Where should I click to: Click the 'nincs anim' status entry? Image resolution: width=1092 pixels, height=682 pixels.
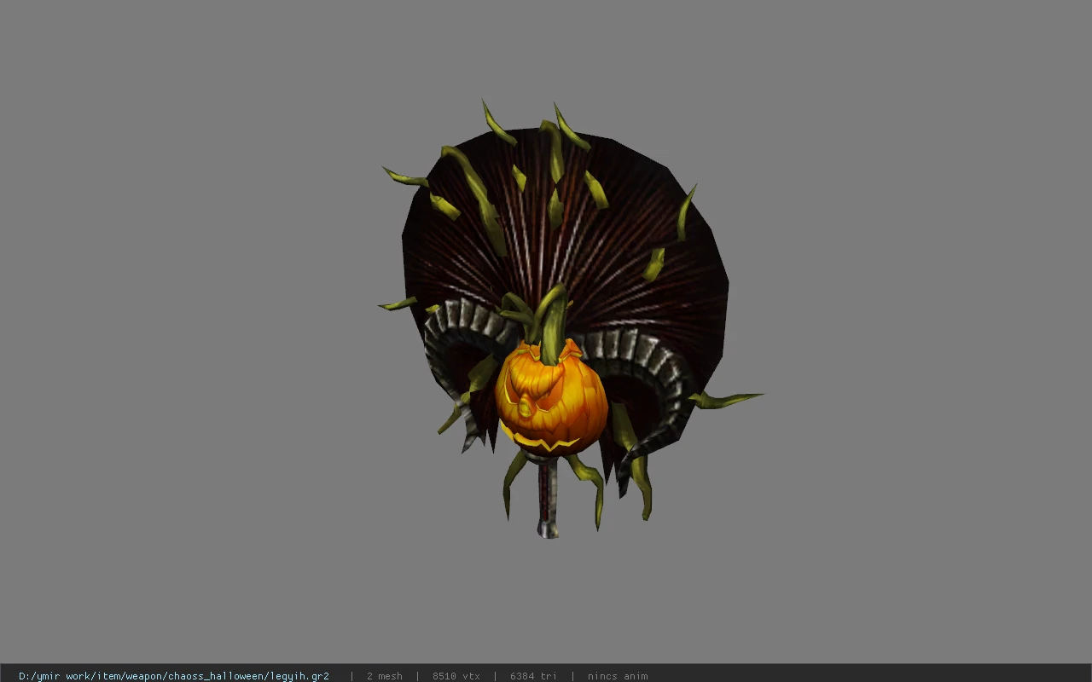618,676
